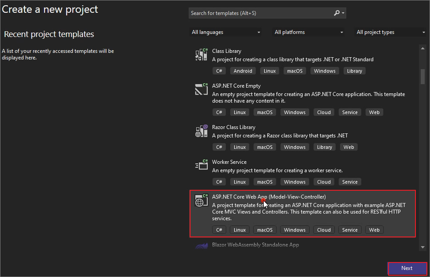Click the Next button

[407, 268]
